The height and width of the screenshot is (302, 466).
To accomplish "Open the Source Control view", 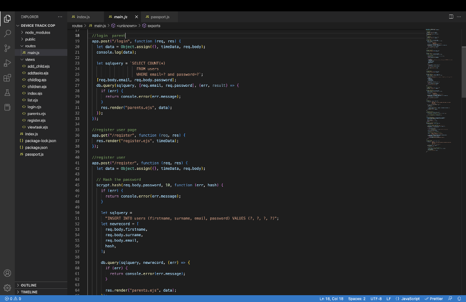I will pos(7,48).
